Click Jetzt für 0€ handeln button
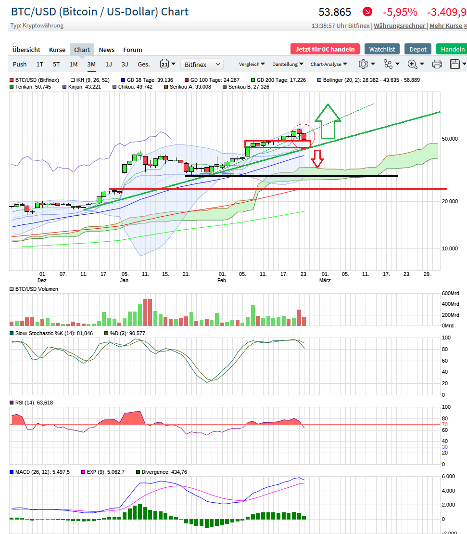 pos(325,49)
